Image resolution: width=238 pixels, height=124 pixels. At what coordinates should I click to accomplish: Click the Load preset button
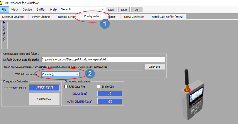click(111, 10)
